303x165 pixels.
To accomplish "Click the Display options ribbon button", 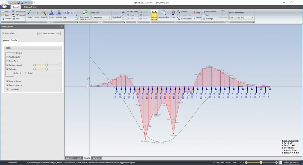I will click(154, 15).
